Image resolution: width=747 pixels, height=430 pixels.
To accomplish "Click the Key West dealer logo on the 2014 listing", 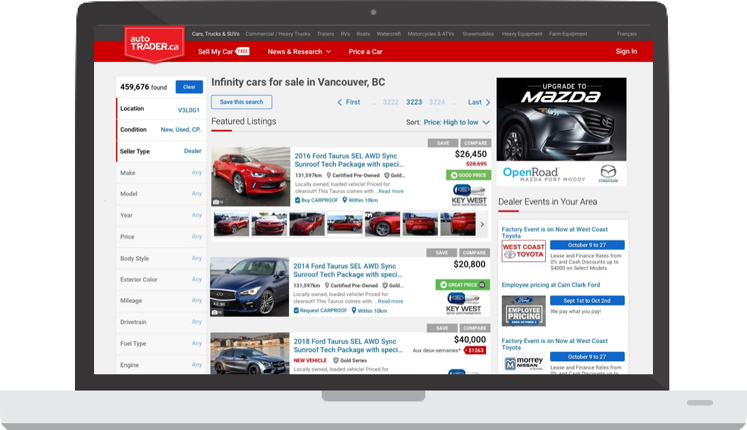I will (x=463, y=304).
